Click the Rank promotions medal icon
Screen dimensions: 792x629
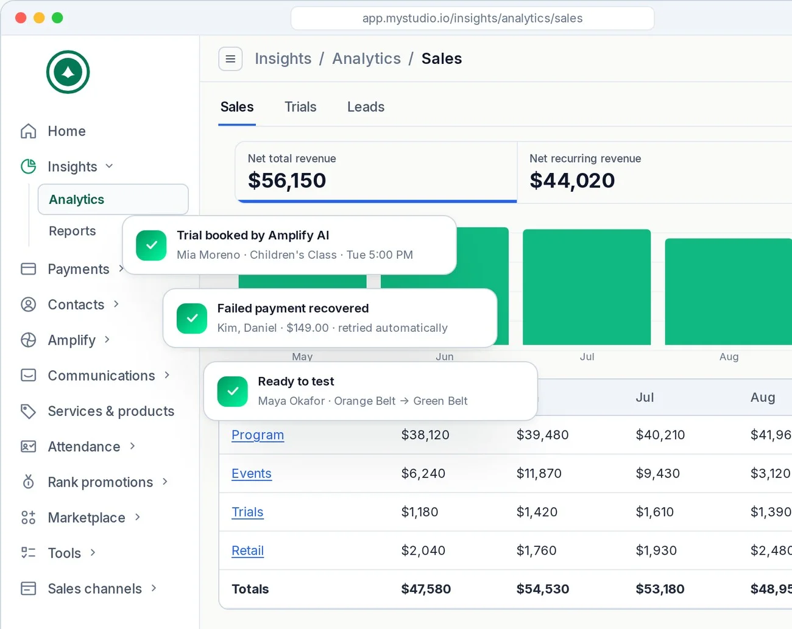coord(29,482)
